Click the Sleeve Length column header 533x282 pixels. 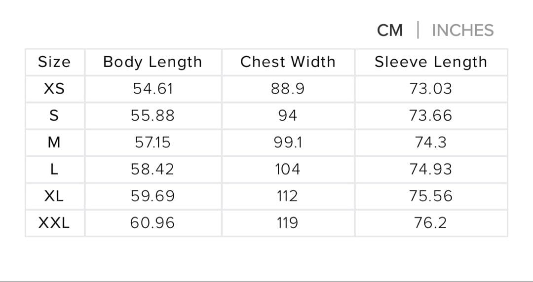[430, 62]
